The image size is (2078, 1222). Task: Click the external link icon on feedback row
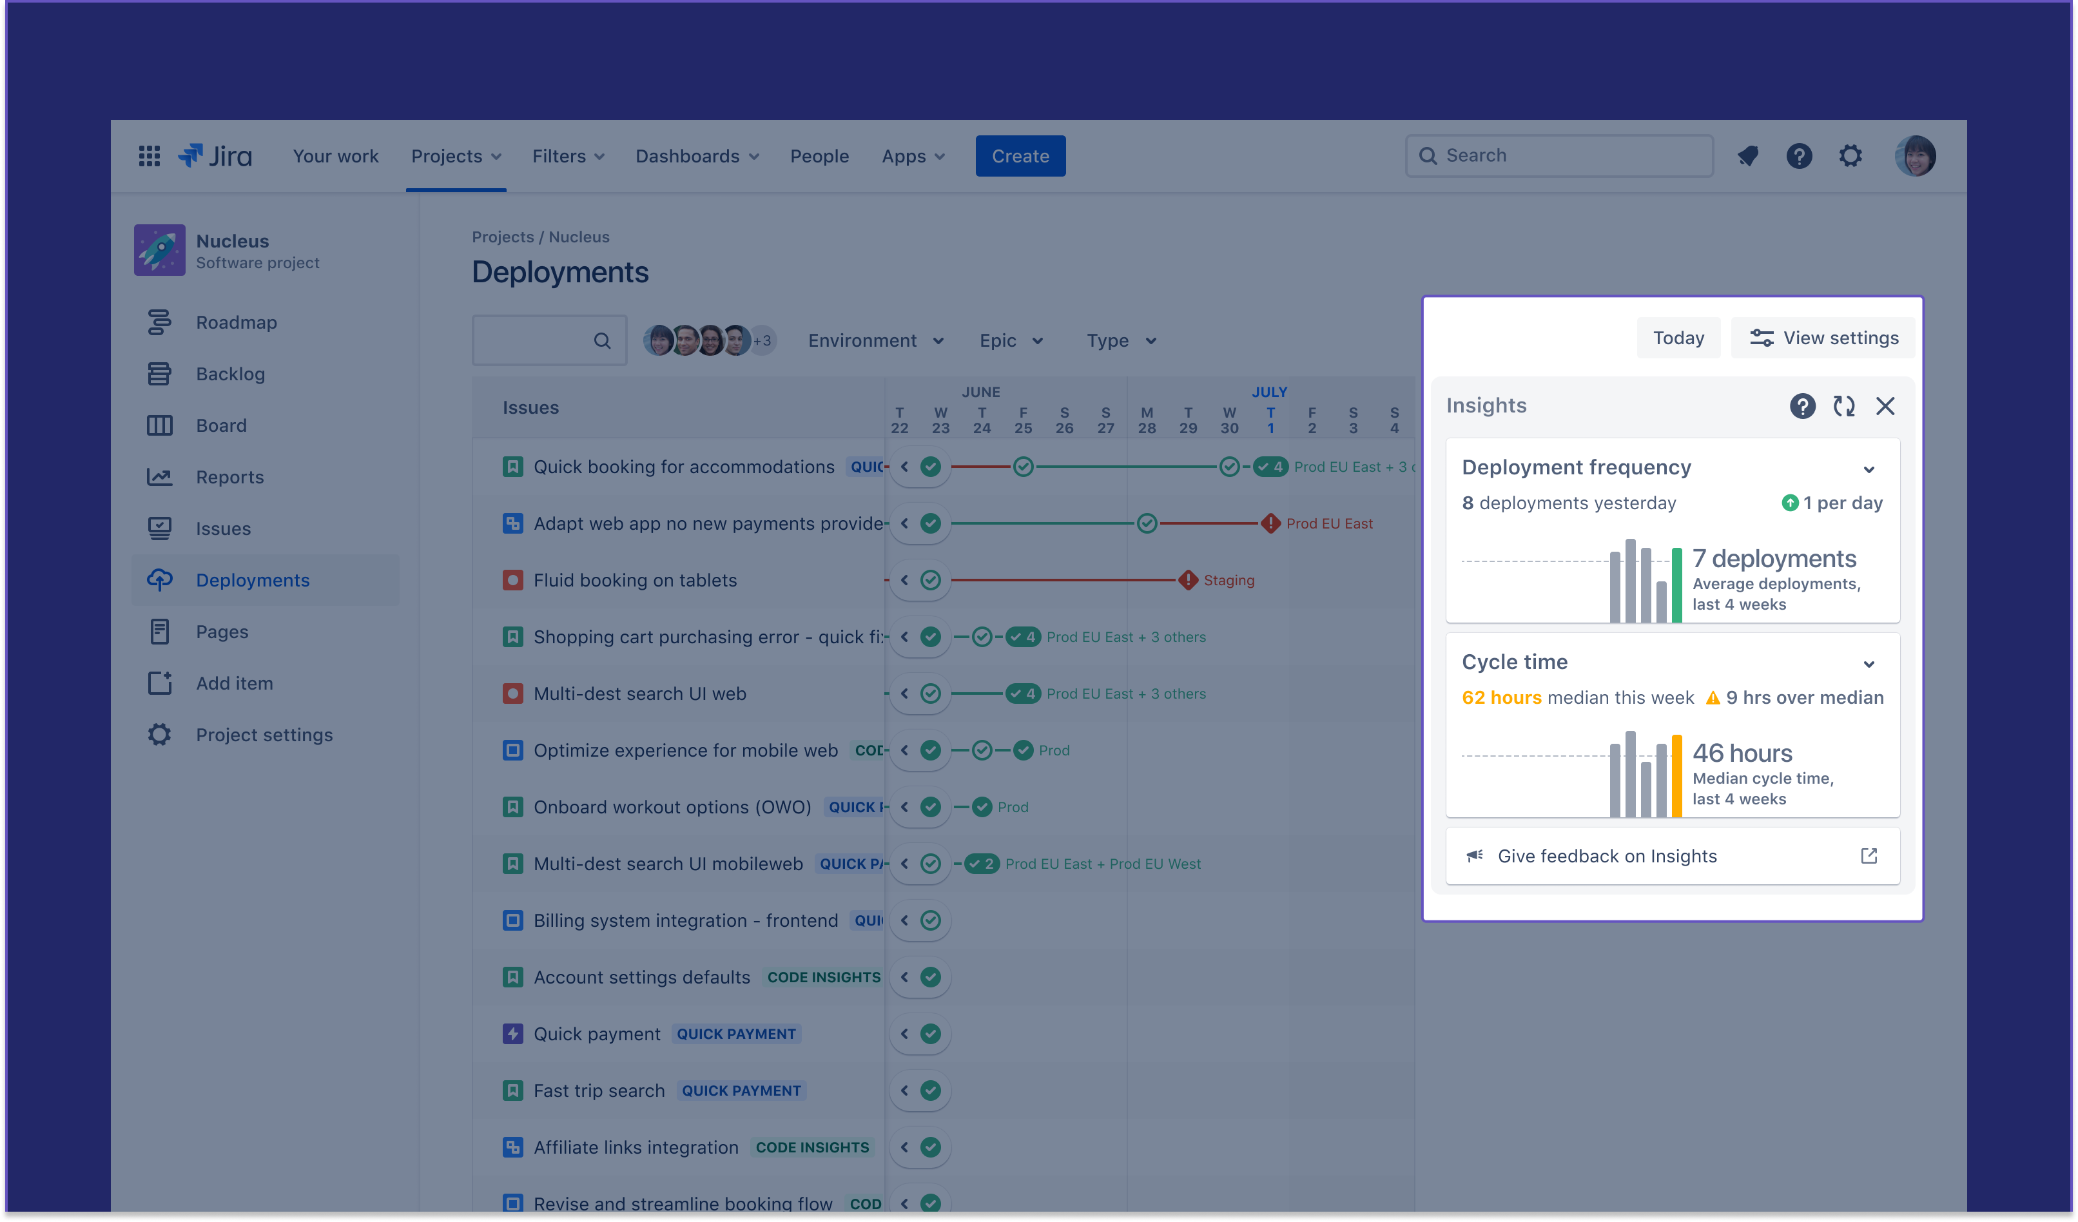1869,856
